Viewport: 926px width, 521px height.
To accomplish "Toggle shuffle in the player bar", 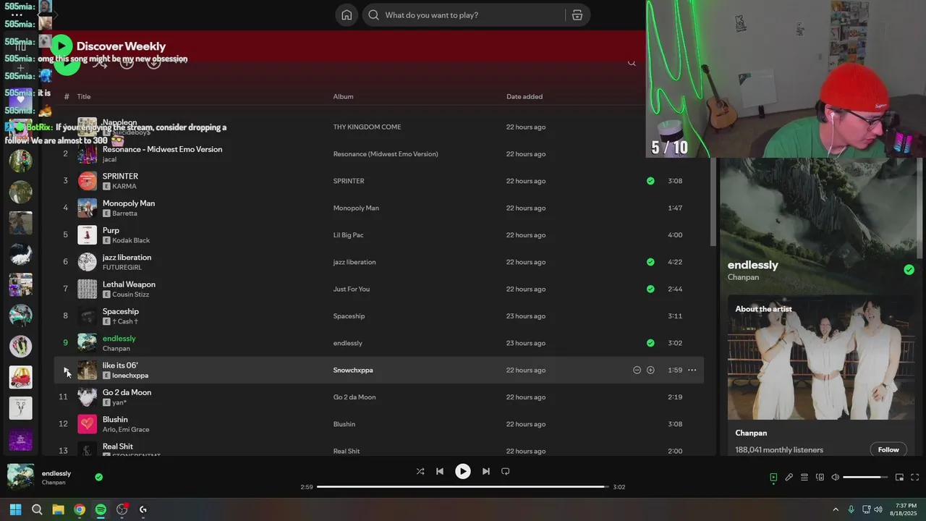I will pos(420,471).
